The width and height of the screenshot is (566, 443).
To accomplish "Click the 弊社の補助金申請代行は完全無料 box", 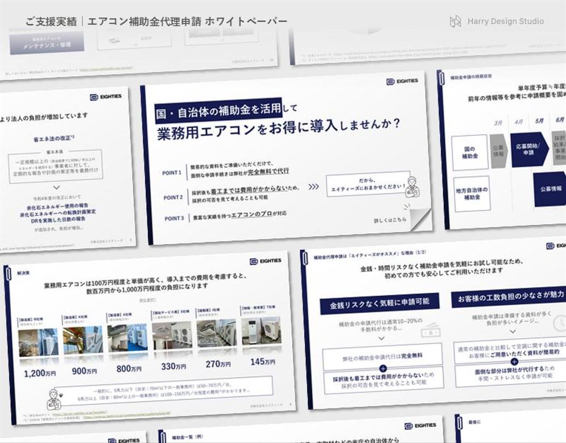I will [x=382, y=357].
